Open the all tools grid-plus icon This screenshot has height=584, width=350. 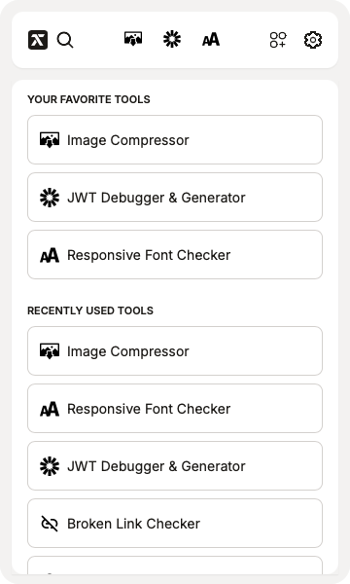278,40
